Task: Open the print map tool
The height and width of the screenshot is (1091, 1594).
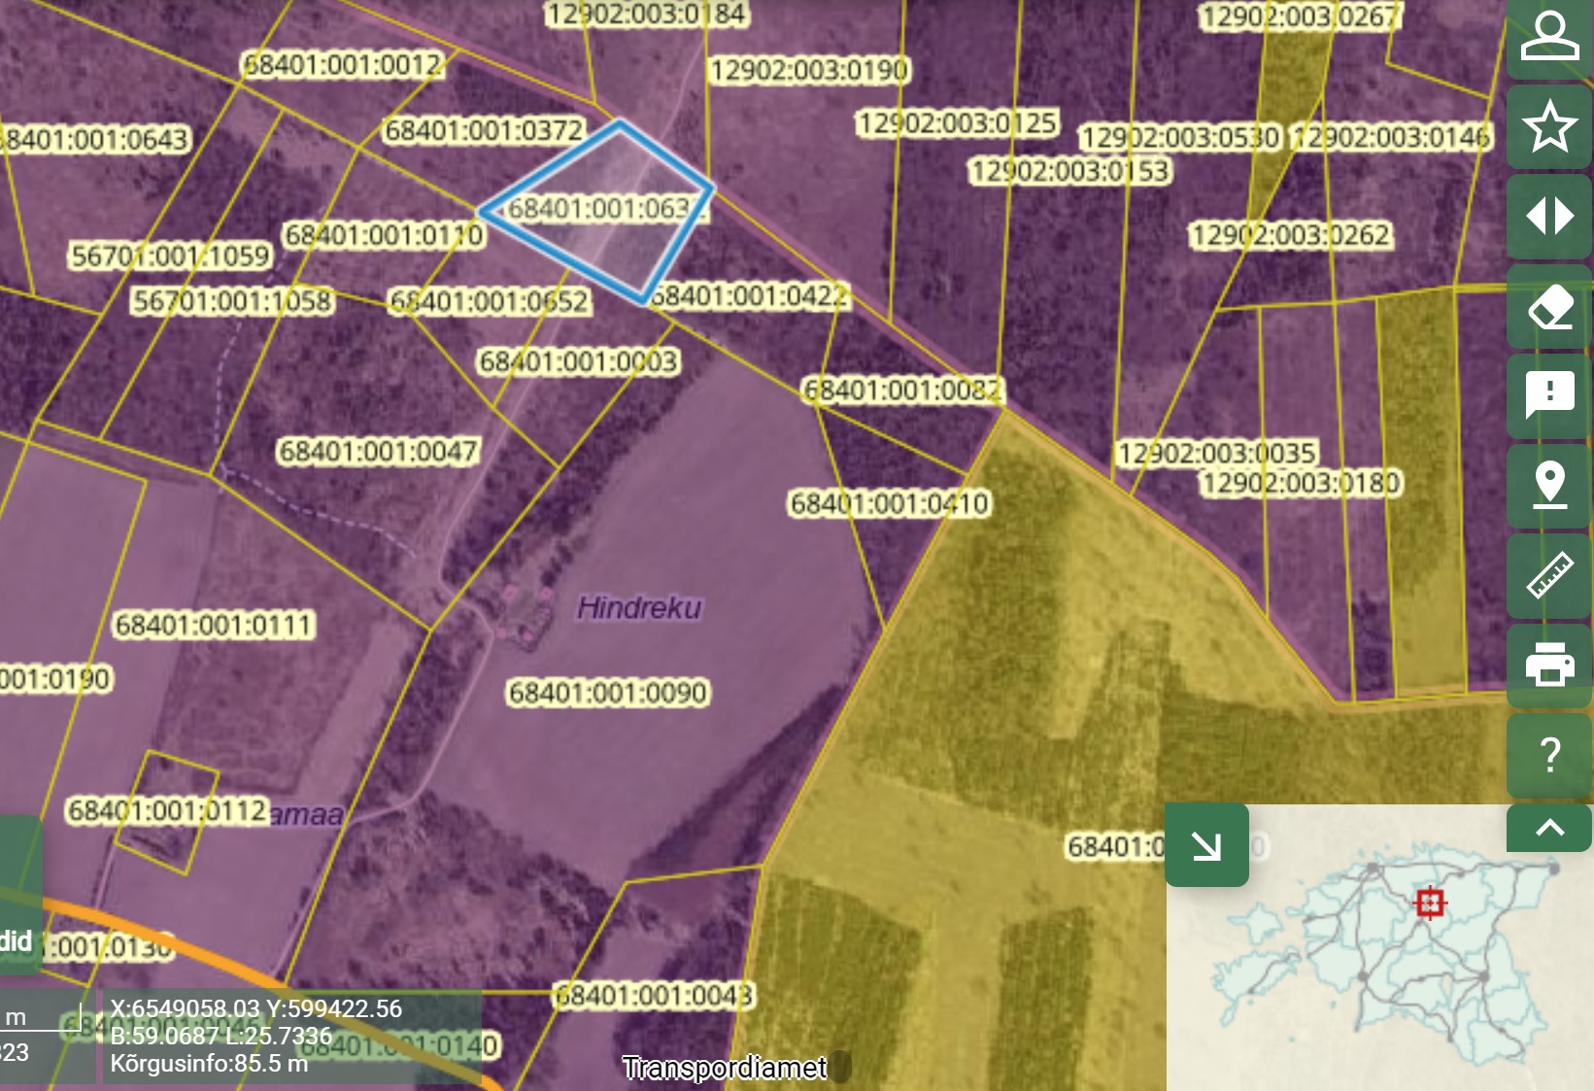Action: pos(1549,665)
